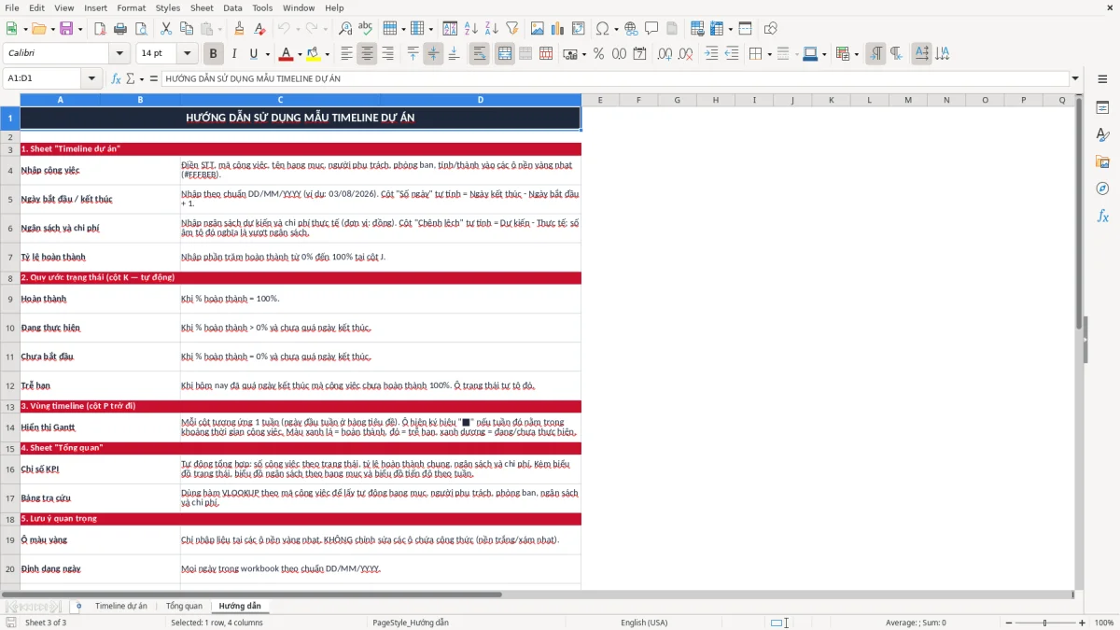This screenshot has width=1120, height=630.
Task: Open the Sheet menu
Action: point(202,7)
